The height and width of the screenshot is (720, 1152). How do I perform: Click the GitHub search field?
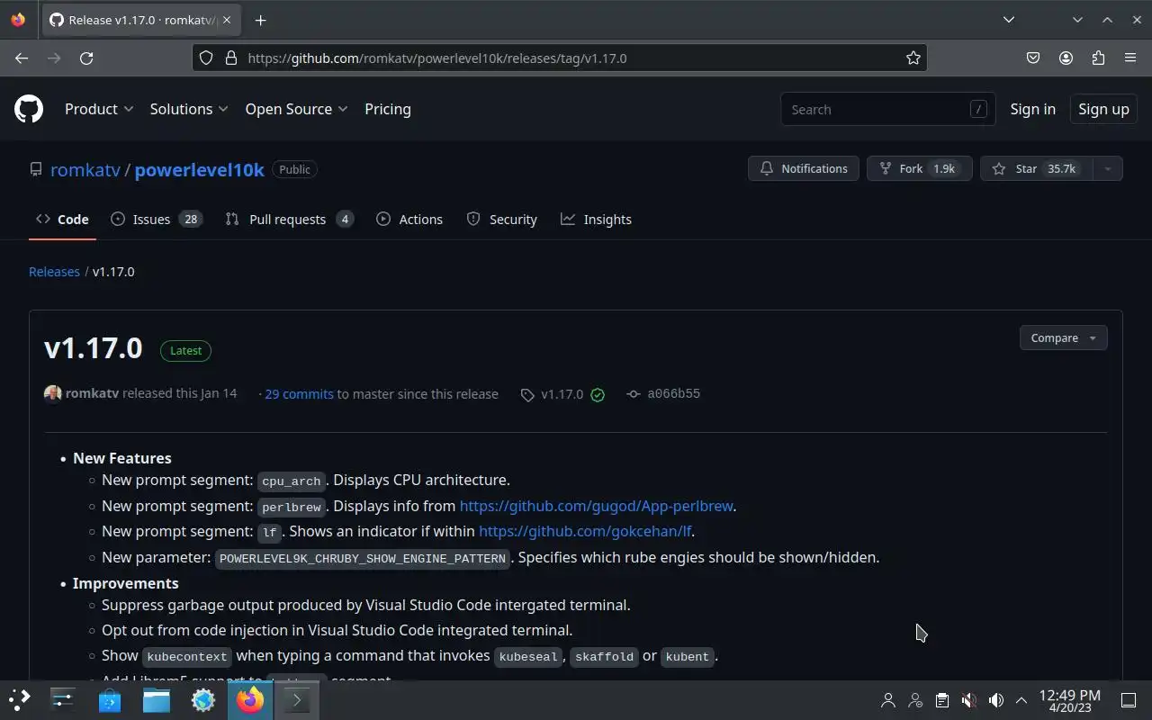pos(888,109)
